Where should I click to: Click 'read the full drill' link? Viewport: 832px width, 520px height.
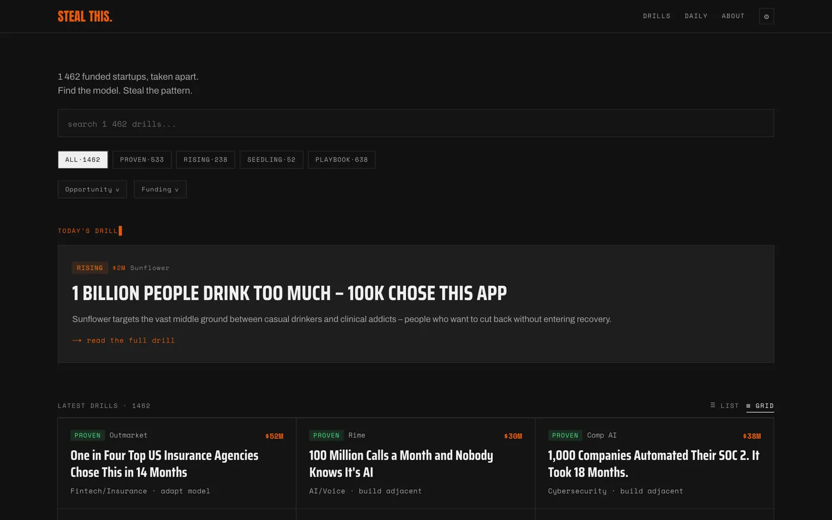(x=124, y=341)
